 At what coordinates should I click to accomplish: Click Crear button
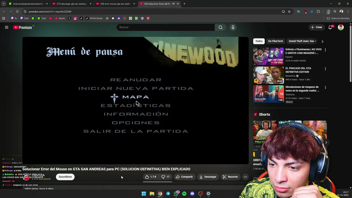(316, 27)
